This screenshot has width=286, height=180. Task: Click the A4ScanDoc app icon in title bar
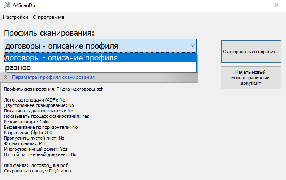tap(7, 5)
